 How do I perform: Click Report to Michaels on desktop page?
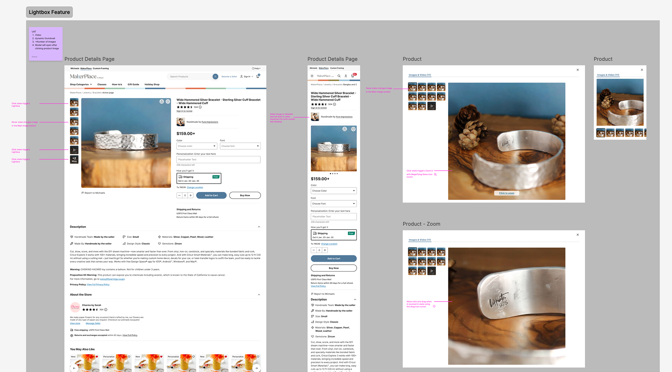point(93,193)
